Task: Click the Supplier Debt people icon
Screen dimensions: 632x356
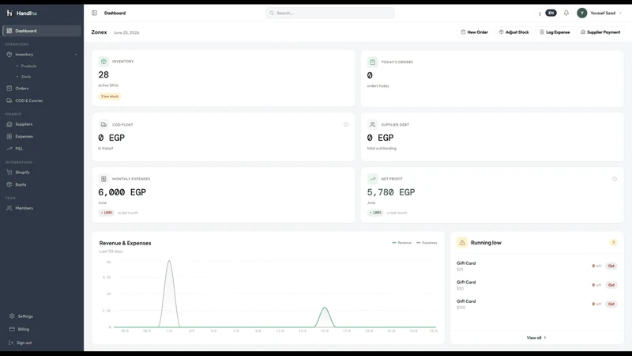Action: click(372, 124)
